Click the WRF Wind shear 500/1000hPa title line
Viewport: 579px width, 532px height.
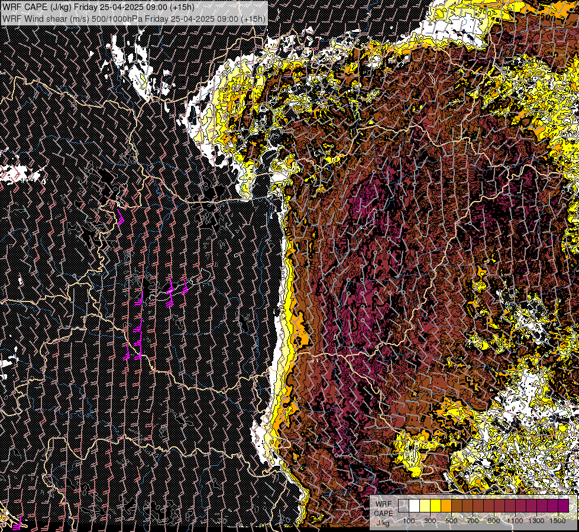coord(134,18)
